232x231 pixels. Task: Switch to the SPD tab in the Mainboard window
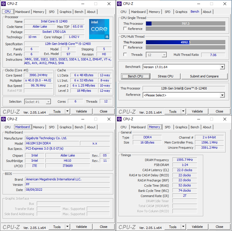(x=52, y=127)
